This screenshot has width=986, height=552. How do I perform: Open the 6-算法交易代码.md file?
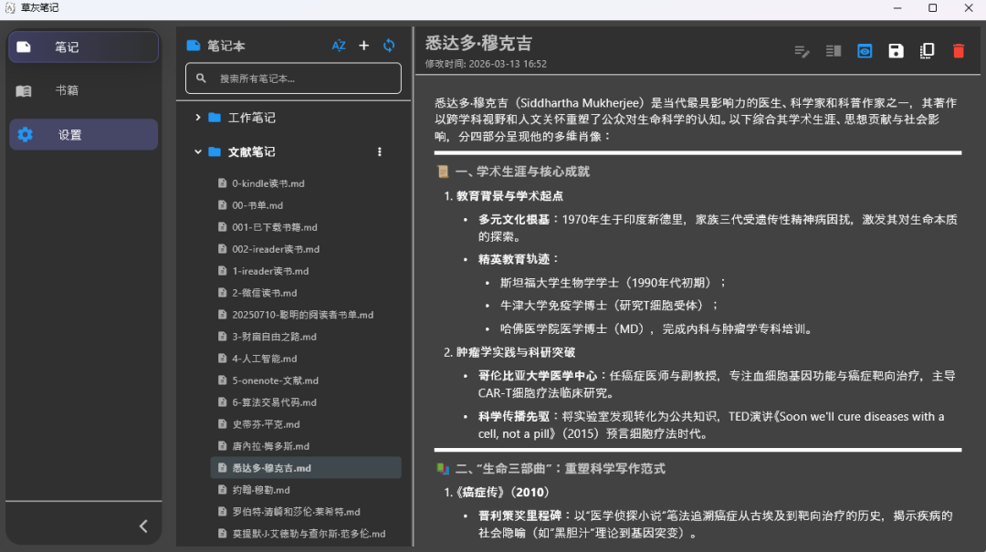(x=274, y=402)
